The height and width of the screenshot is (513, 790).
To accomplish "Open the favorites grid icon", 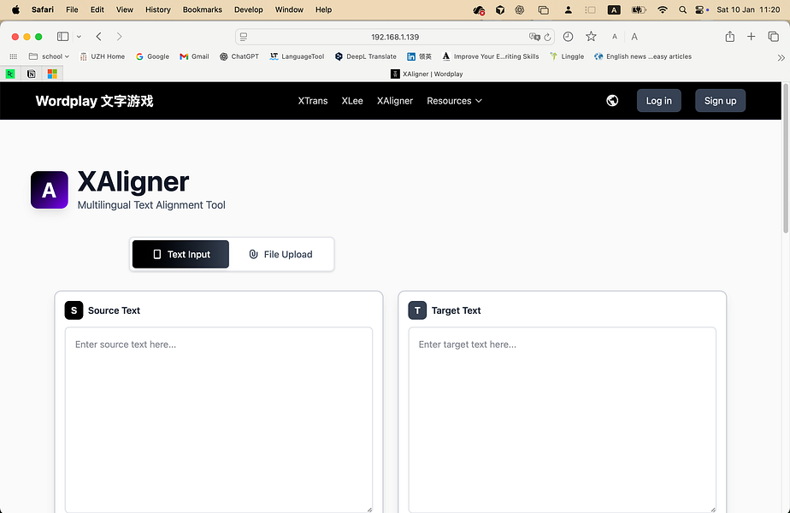I will (x=14, y=56).
